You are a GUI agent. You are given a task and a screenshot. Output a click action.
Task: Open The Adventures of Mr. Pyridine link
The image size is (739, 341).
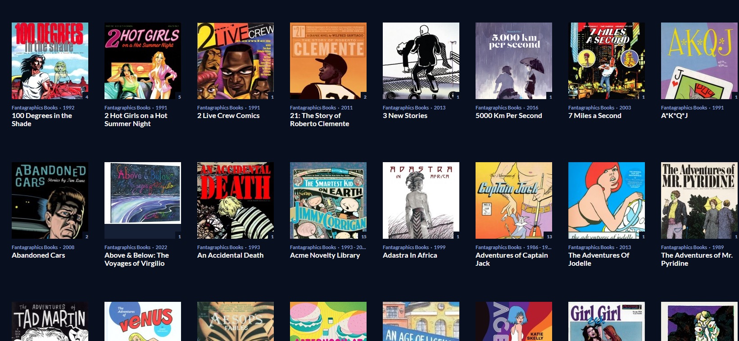[x=697, y=259]
